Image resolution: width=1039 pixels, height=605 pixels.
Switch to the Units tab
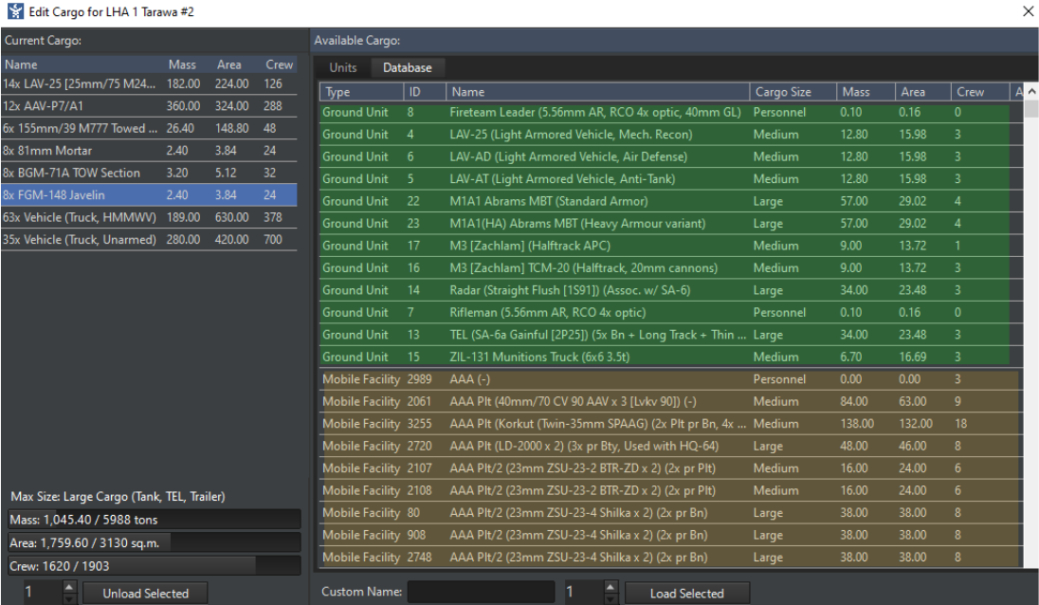pos(342,67)
